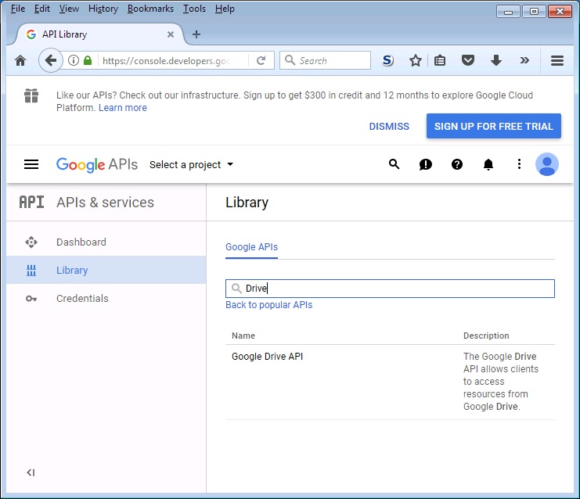Open the Bookmarks menu
This screenshot has width=580, height=499.
pyautogui.click(x=150, y=9)
